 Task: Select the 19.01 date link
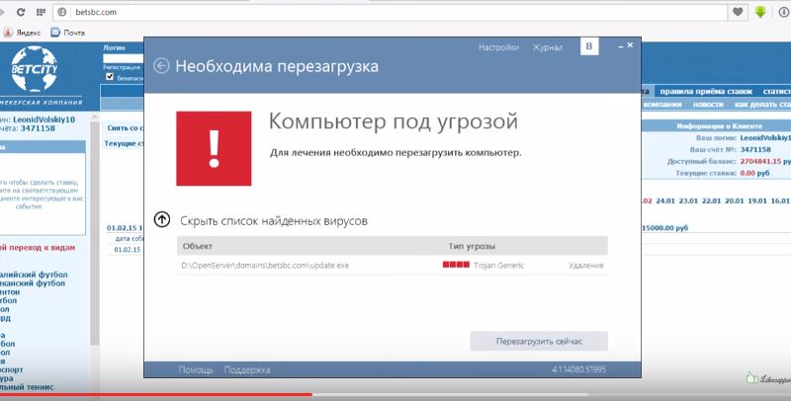757,200
